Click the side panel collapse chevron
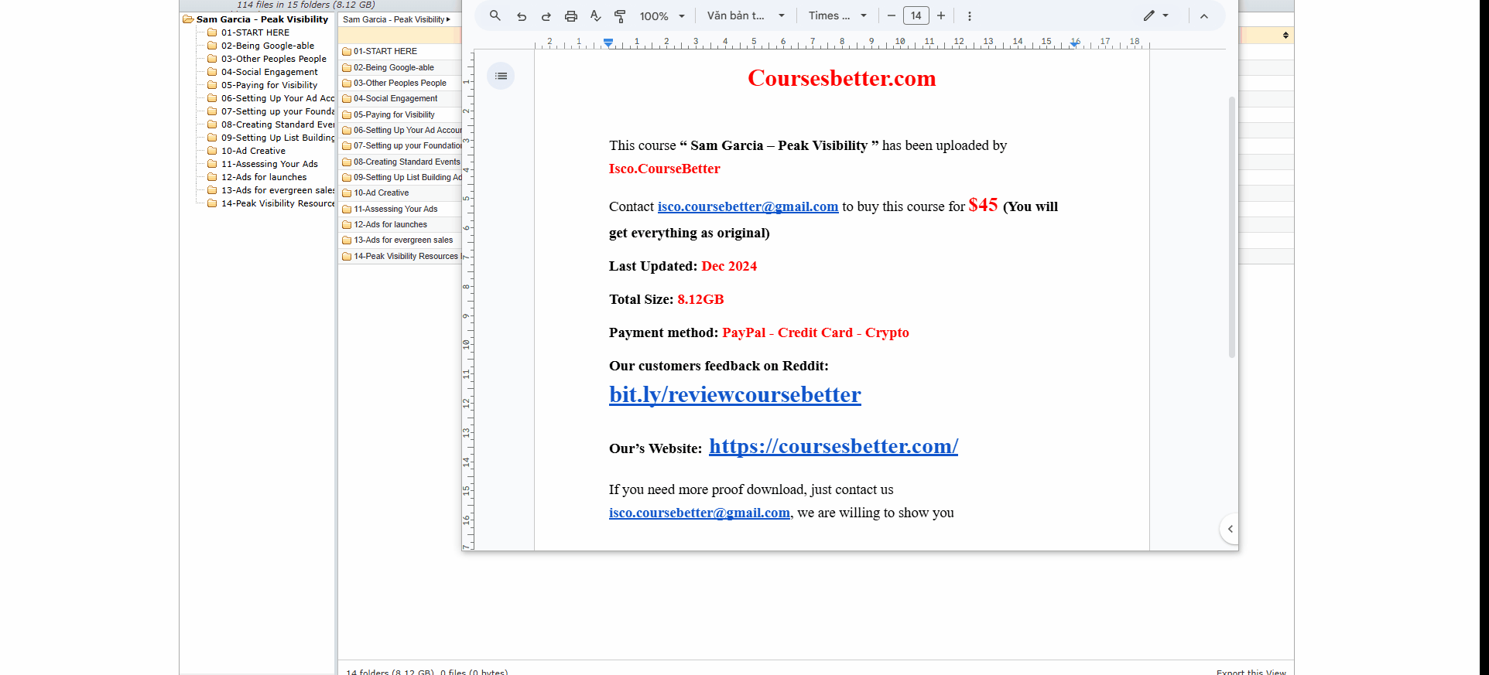The height and width of the screenshot is (675, 1489). (1230, 529)
